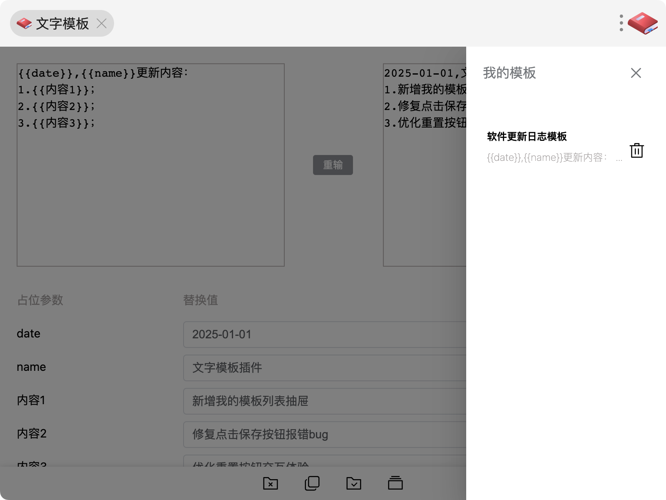The image size is (666, 500).
Task: Edit the name field 文字模板插件
Action: pos(325,368)
